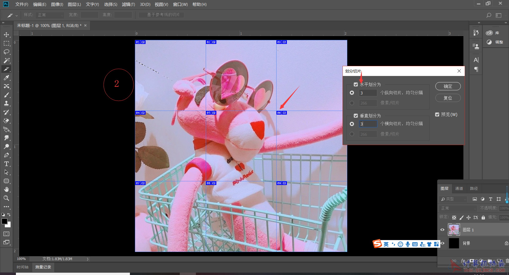509x275 pixels.
Task: Select the Eyedropper tool
Action: [x=6, y=78]
